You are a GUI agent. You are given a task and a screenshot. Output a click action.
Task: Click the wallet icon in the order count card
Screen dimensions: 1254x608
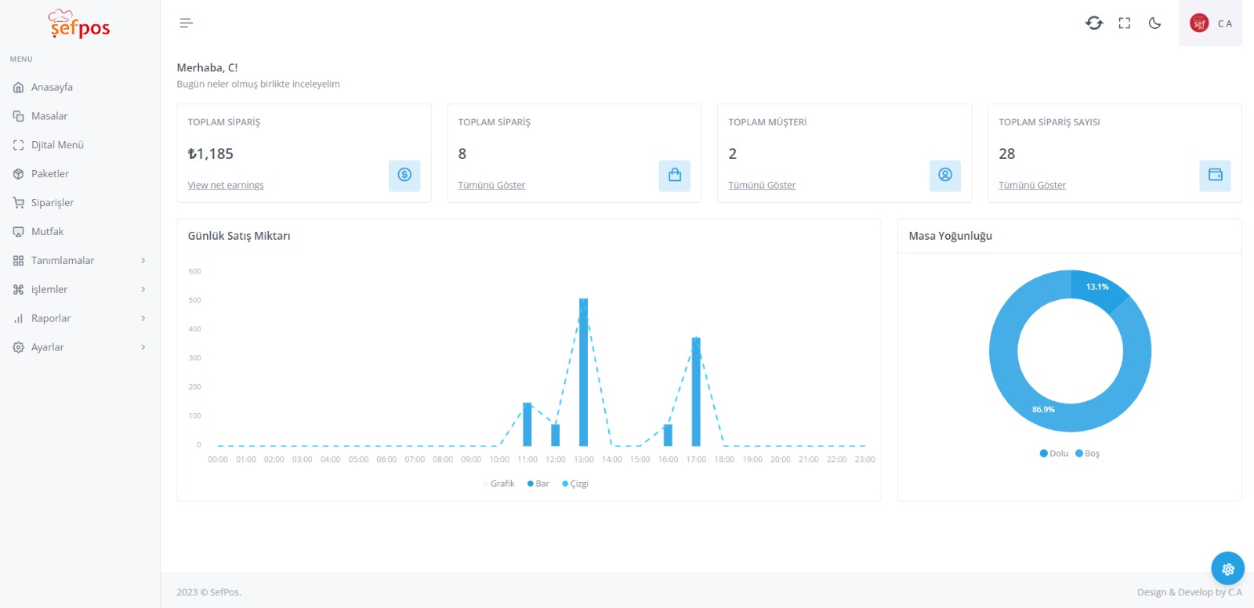click(x=1215, y=176)
